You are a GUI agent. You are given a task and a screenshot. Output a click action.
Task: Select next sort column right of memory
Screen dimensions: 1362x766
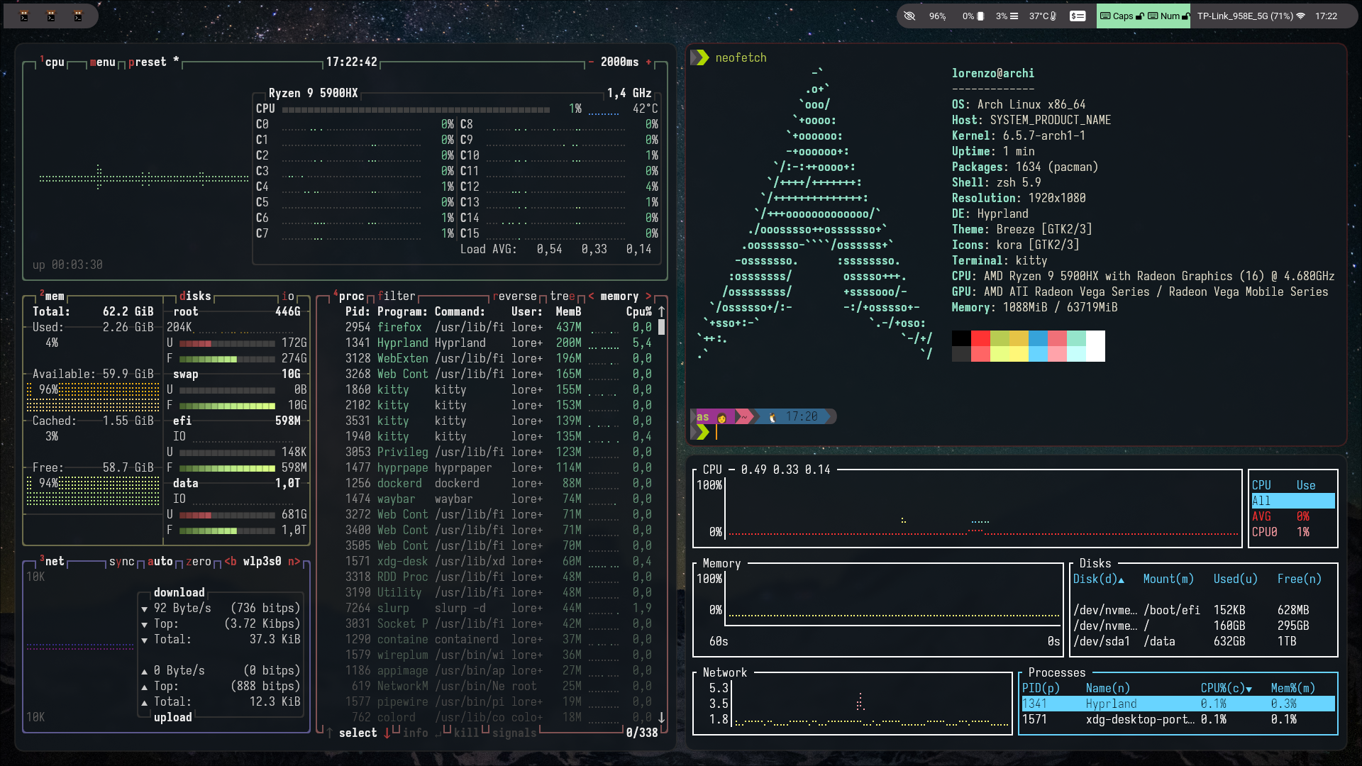648,296
